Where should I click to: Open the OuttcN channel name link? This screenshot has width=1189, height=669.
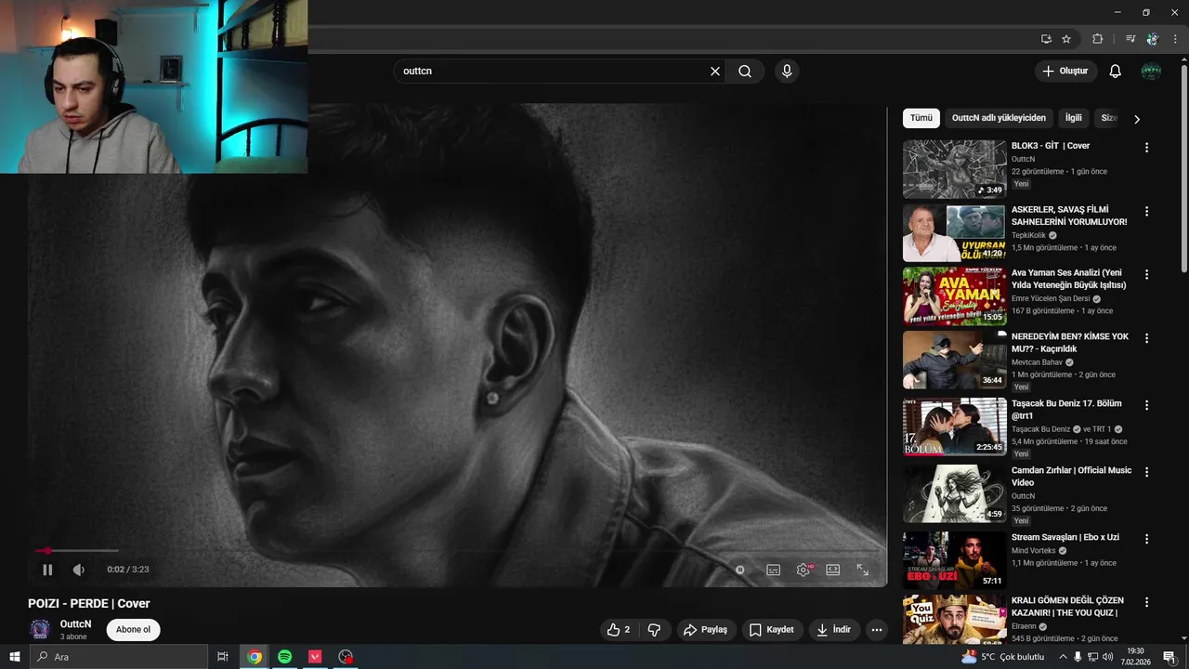75,624
